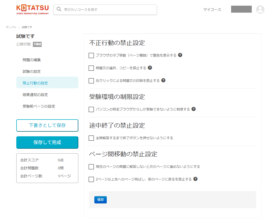Image resolution: width=274 pixels, height=222 pixels.
Task: Open help for the browser restriction setting
Action: point(194,109)
